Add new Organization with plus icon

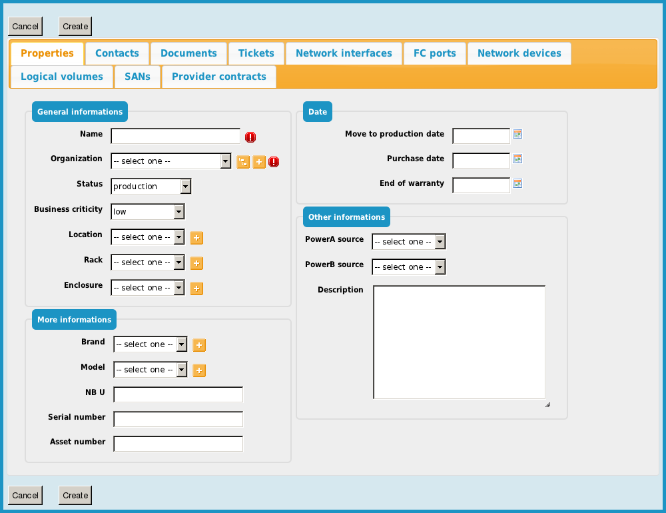click(259, 162)
